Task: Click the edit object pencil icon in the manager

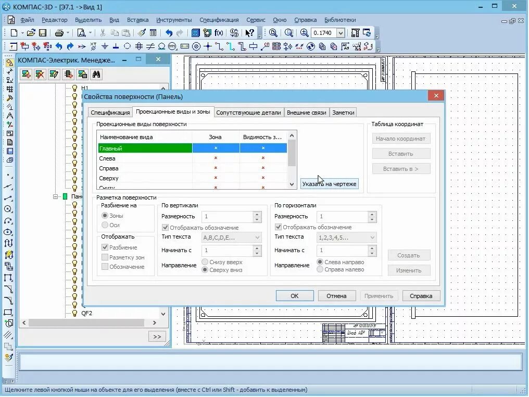Action: (x=54, y=75)
